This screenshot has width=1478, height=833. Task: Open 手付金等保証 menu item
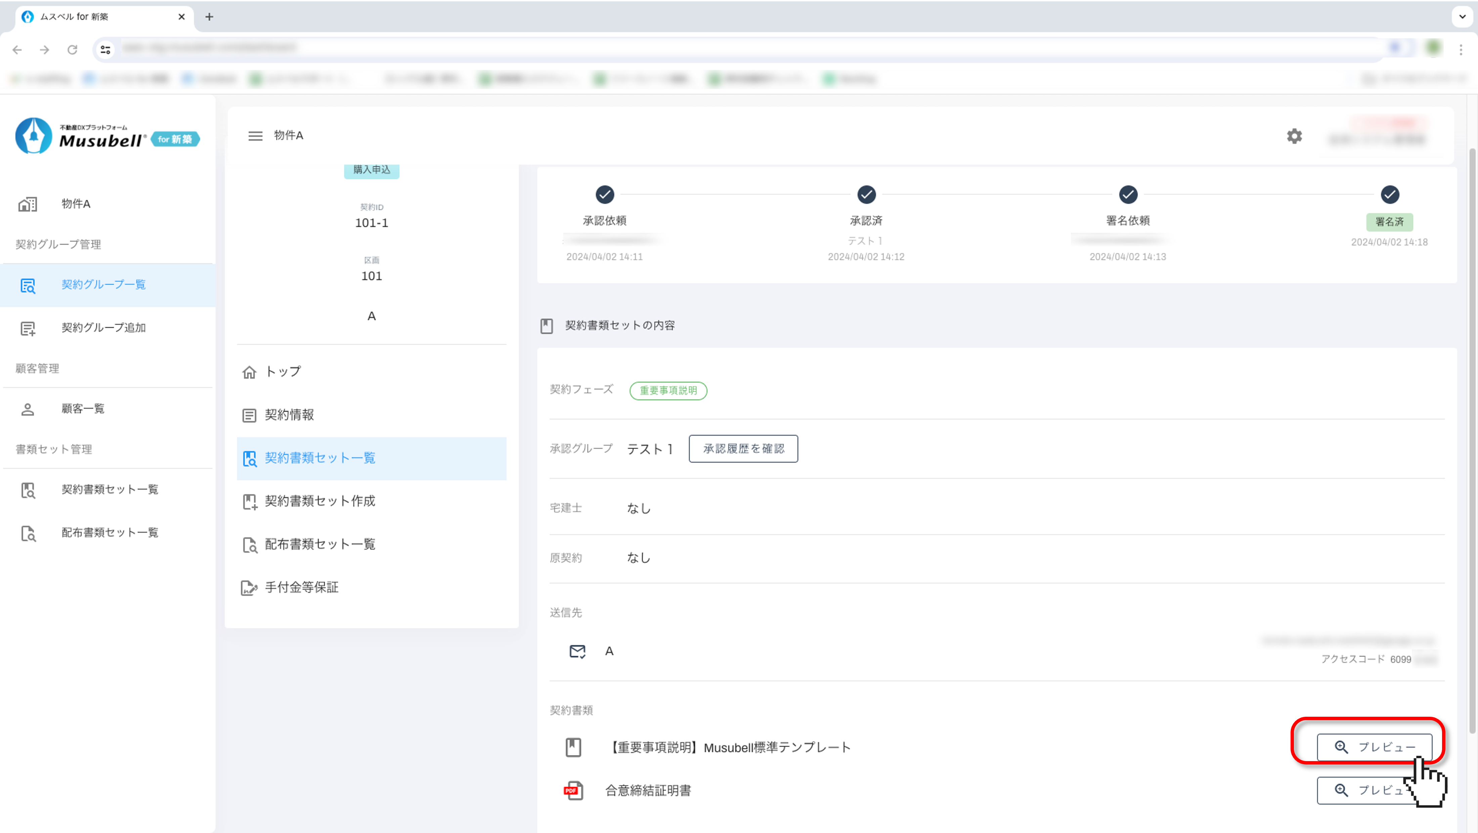click(301, 587)
